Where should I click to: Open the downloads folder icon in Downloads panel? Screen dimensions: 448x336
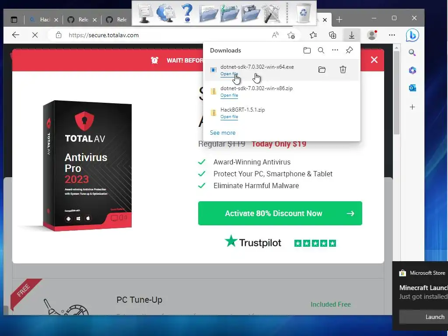click(x=307, y=50)
